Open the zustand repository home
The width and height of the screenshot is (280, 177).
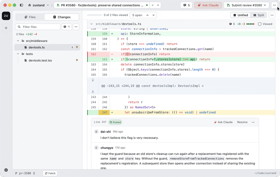tap(36, 5)
